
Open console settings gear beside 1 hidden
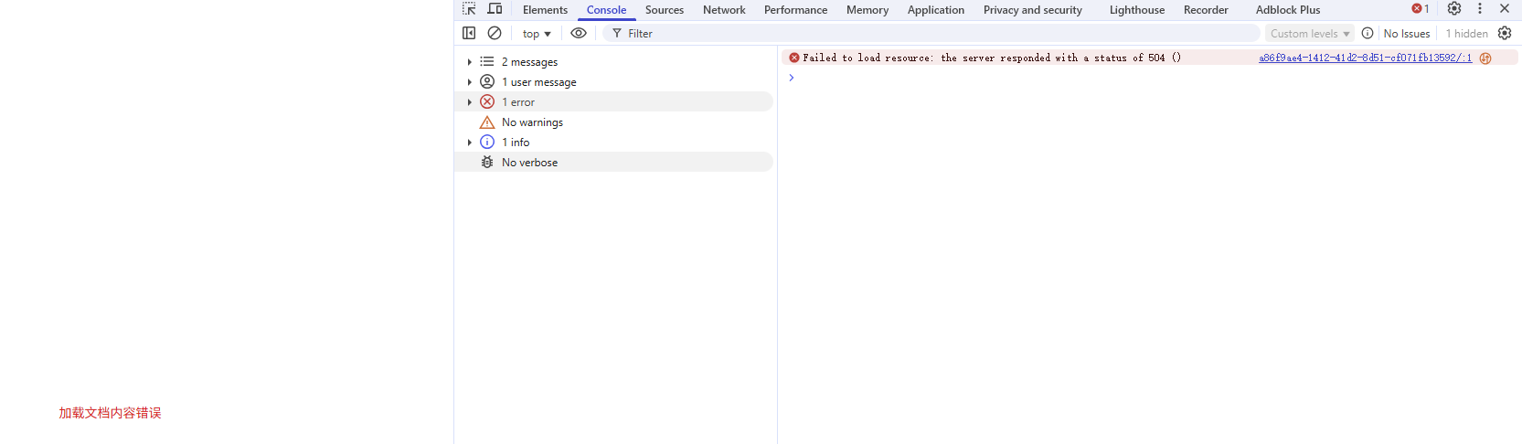click(x=1505, y=33)
